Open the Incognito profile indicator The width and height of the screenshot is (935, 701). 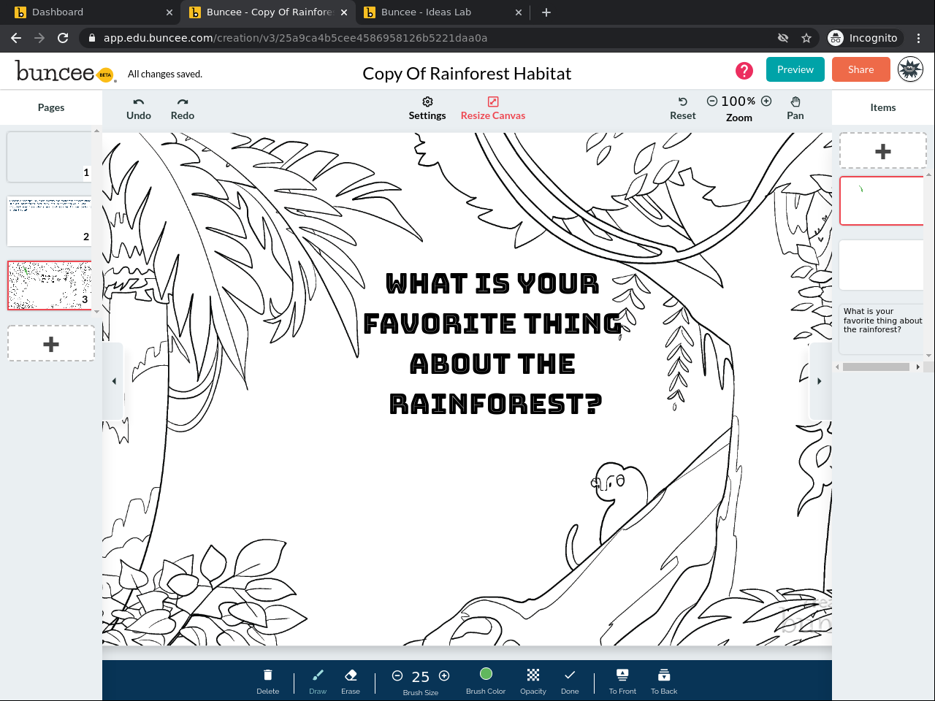pos(863,38)
